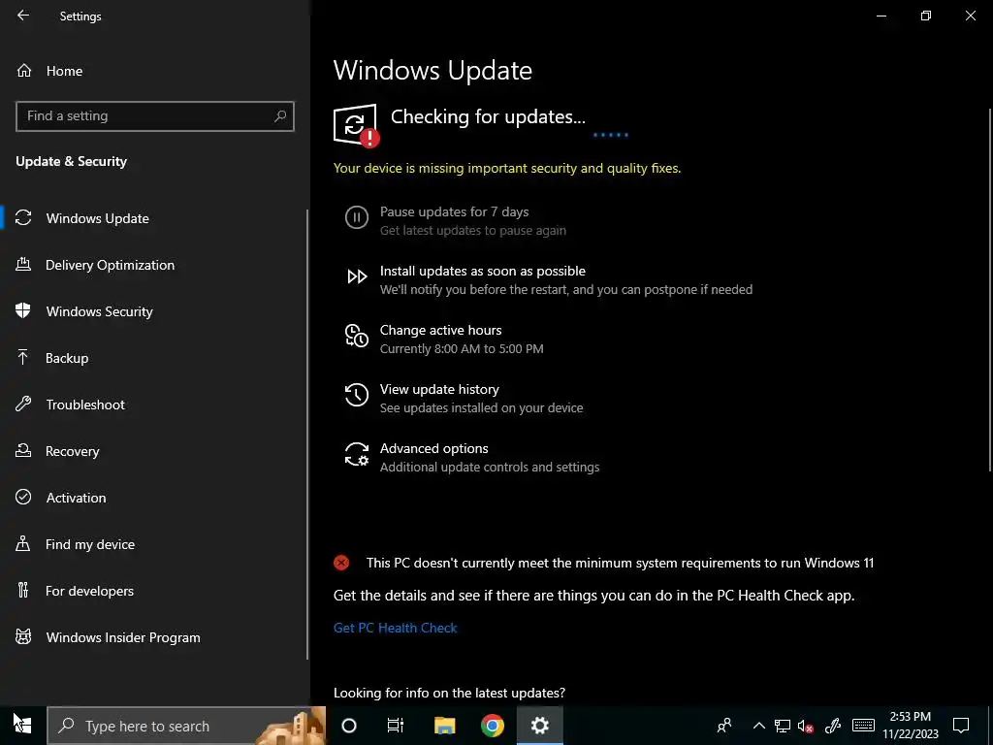Go back with the Settings back arrow
993x745 pixels.
pos(23,16)
